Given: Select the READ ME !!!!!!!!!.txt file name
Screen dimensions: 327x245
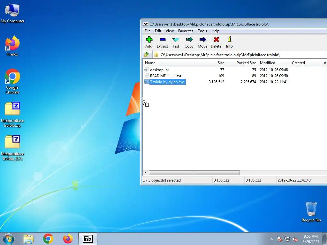Looking at the screenshot, I should click(x=166, y=76).
